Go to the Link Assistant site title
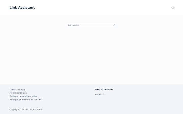The image size is (183, 114). [22, 8]
